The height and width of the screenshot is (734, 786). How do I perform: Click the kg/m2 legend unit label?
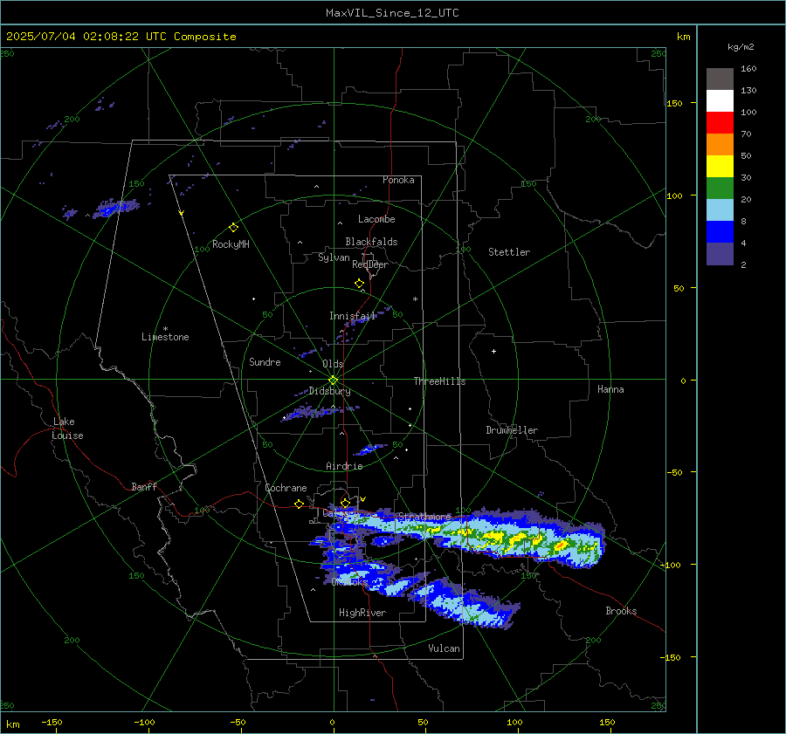[x=741, y=47]
